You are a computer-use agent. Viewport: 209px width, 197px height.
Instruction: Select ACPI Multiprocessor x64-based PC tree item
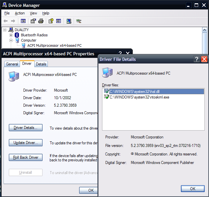[x=54, y=45]
